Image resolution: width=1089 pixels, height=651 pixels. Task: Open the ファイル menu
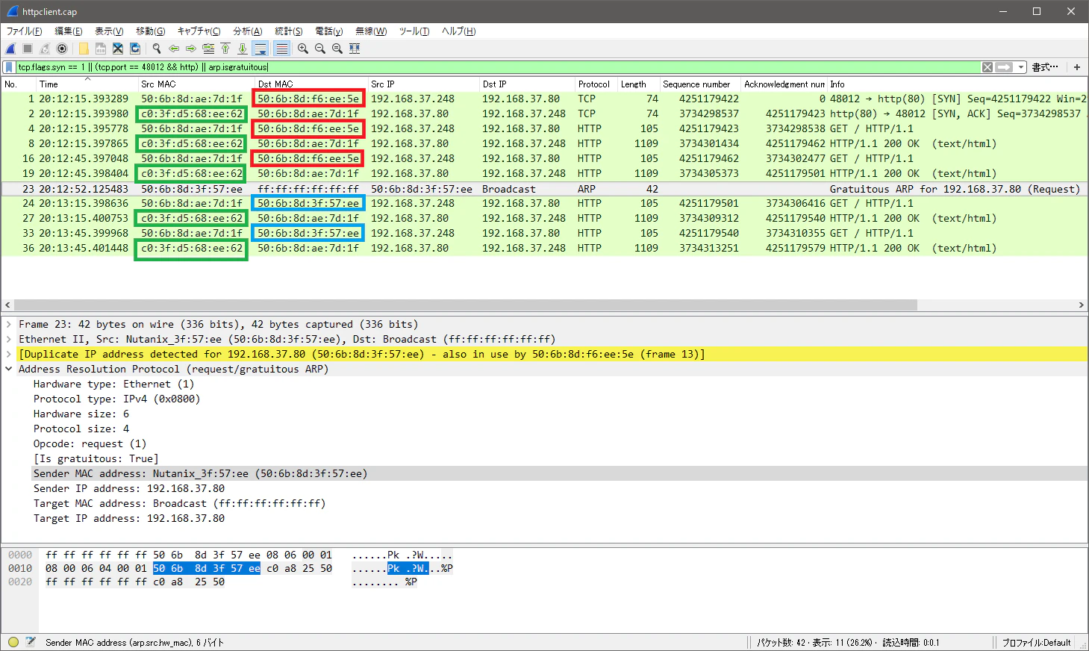[24, 31]
